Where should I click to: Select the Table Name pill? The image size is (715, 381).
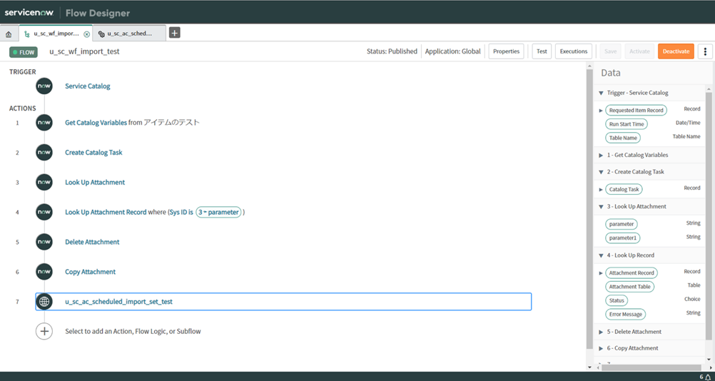pos(623,138)
